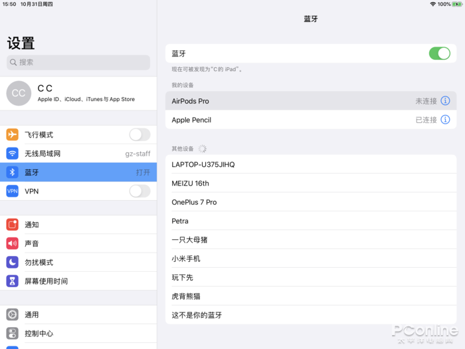Tap the 设置 title
Viewport: 465px width, 349px height.
point(21,43)
